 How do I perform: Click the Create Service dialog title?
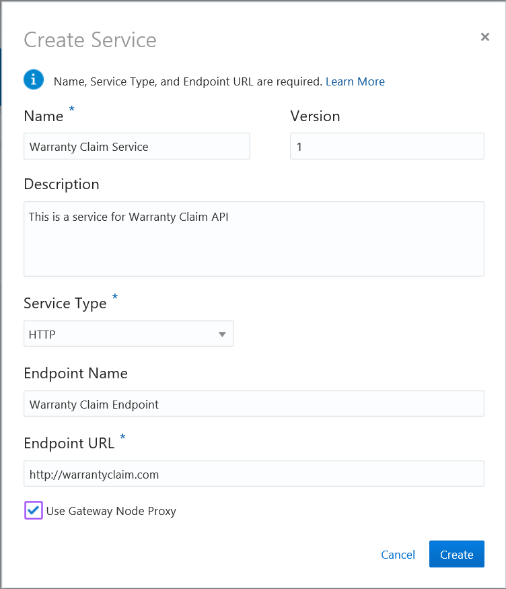coord(89,40)
